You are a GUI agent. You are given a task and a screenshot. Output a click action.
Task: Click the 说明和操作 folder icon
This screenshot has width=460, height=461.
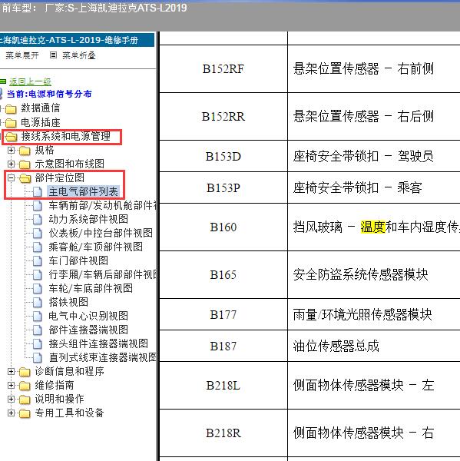coord(25,400)
